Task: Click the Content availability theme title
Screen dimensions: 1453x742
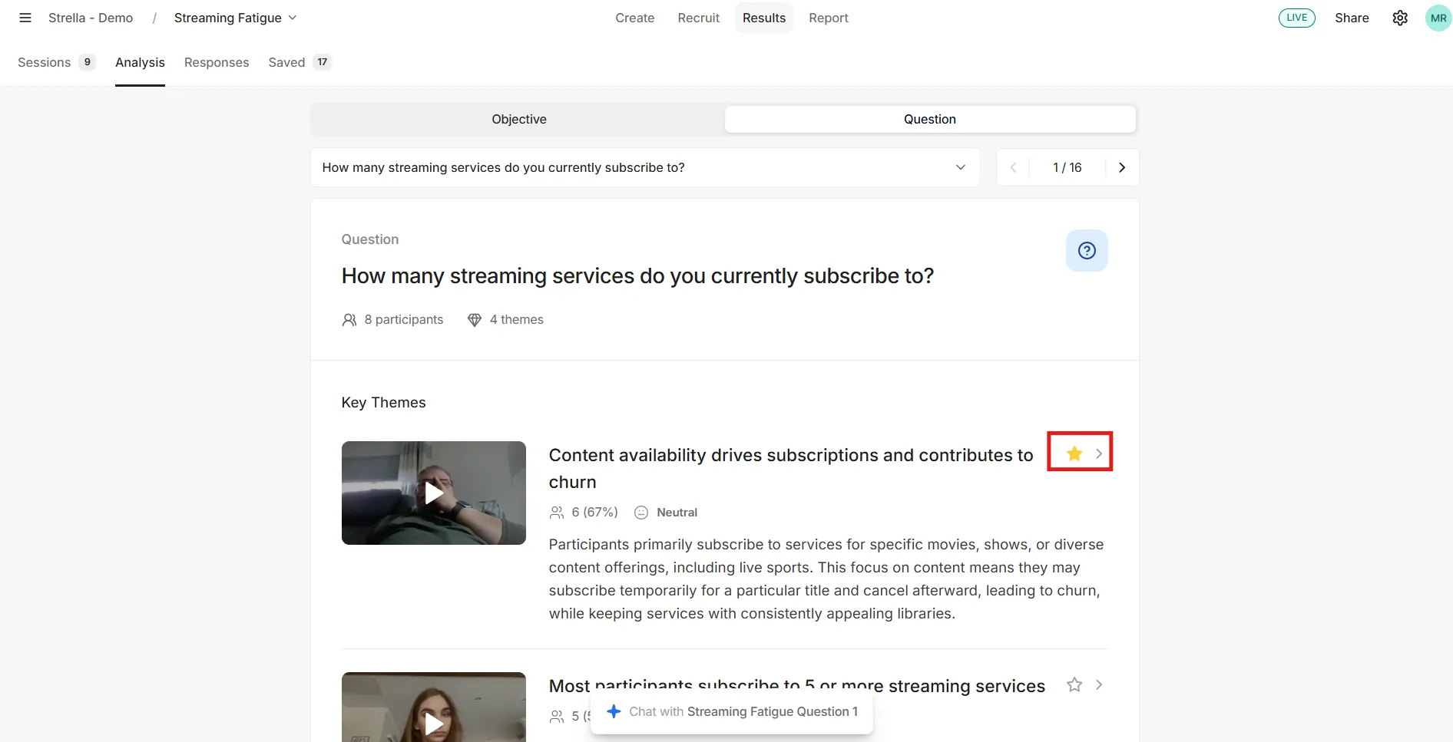Action: [791, 468]
